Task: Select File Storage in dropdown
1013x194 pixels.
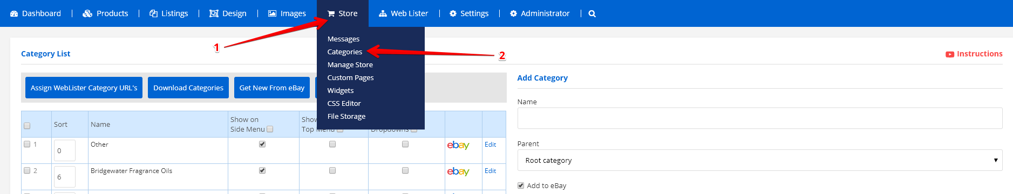Action: pos(346,116)
